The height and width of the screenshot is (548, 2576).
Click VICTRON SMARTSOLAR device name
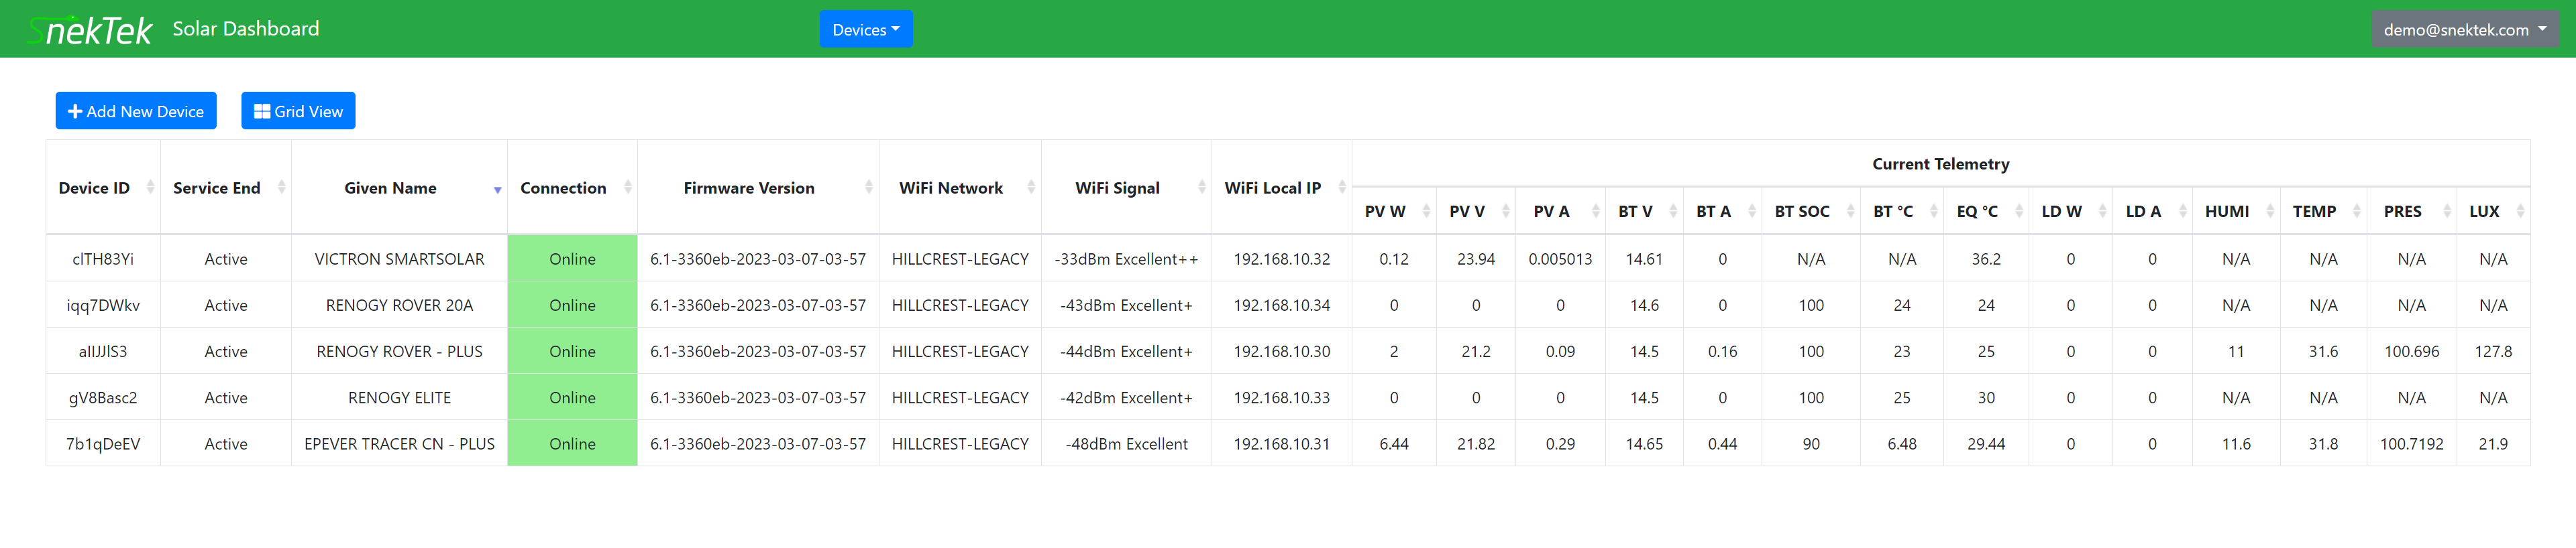pos(399,259)
